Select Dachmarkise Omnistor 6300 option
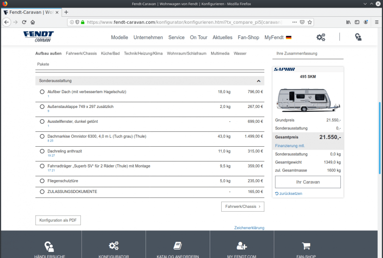Screen dimensions: 383x258 [x=42, y=137]
